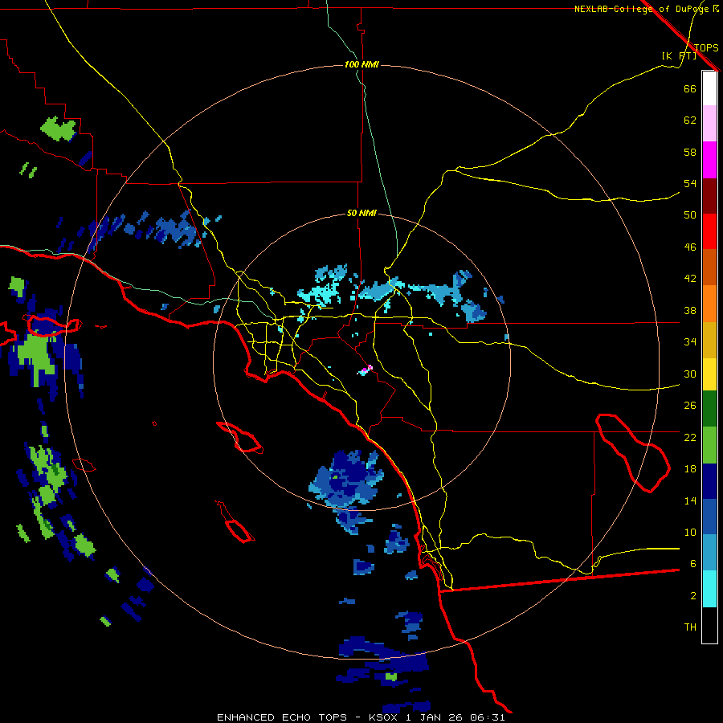This screenshot has height=723, width=723.
Task: Click the '[K FT]' units label
Action: point(679,55)
